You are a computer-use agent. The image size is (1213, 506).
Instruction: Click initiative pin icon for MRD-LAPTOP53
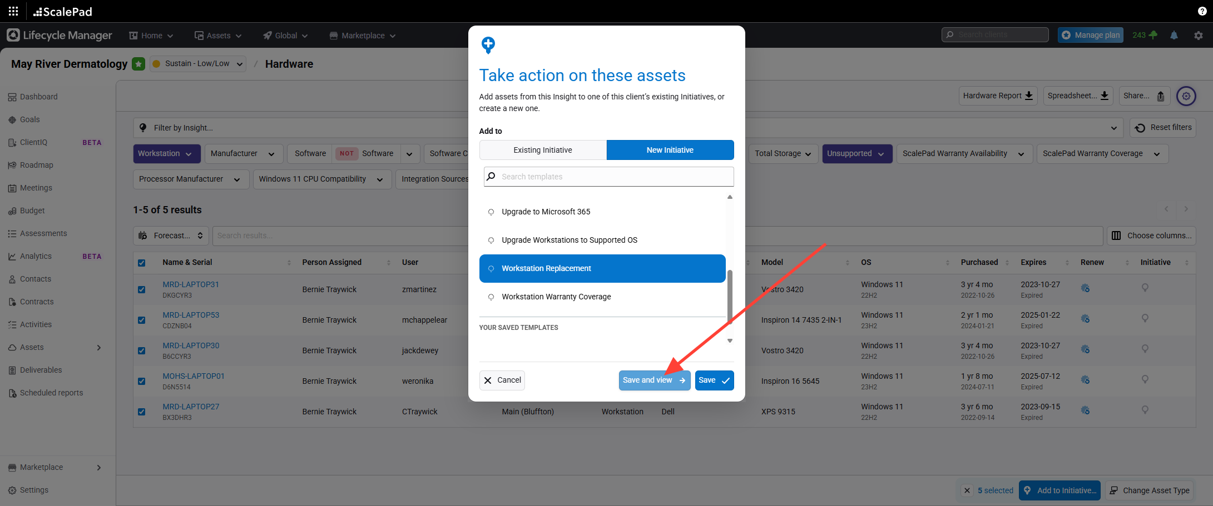coord(1145,318)
